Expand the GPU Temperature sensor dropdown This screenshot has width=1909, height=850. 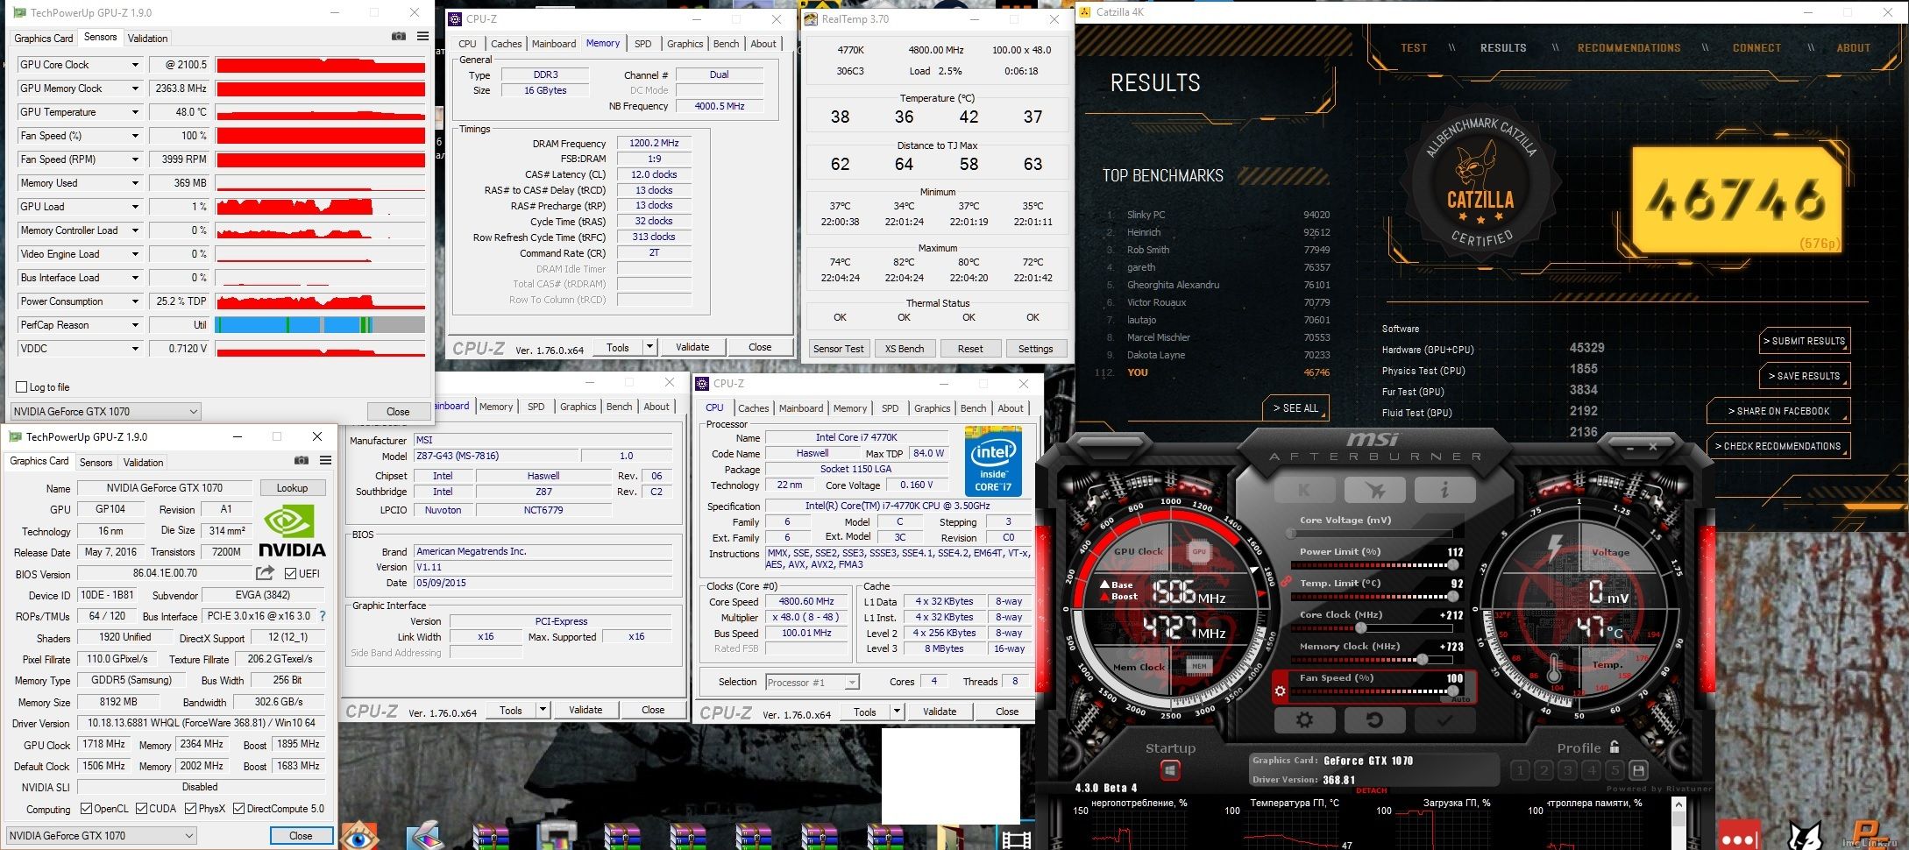coord(135,112)
